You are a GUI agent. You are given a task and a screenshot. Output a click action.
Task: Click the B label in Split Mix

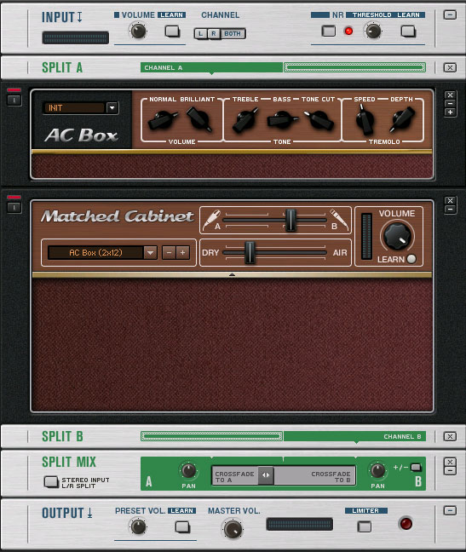click(418, 481)
